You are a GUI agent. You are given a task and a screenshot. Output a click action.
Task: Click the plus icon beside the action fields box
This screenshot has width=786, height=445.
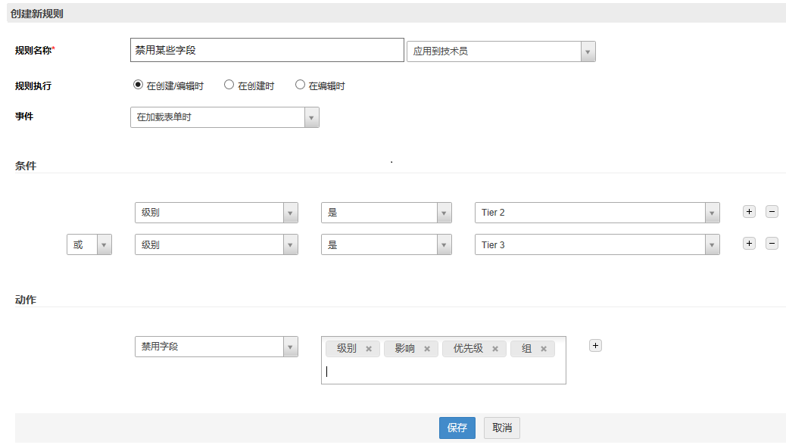[x=595, y=346]
